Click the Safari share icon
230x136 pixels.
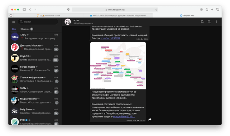pos(207,10)
